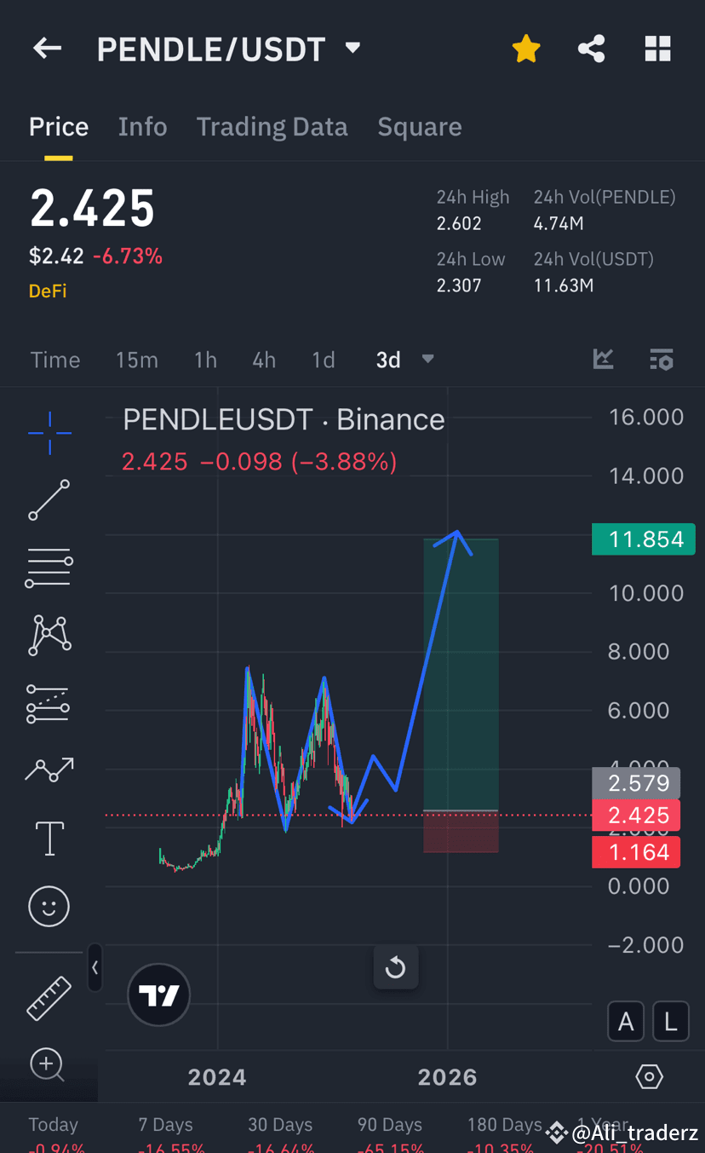
Task: Tap the PENDLEUSDT · Binance chart title
Action: pyautogui.click(x=284, y=419)
